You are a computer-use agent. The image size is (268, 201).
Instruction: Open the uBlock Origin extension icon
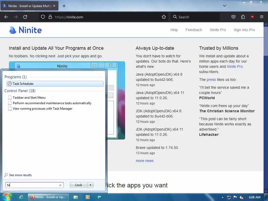coord(252,17)
